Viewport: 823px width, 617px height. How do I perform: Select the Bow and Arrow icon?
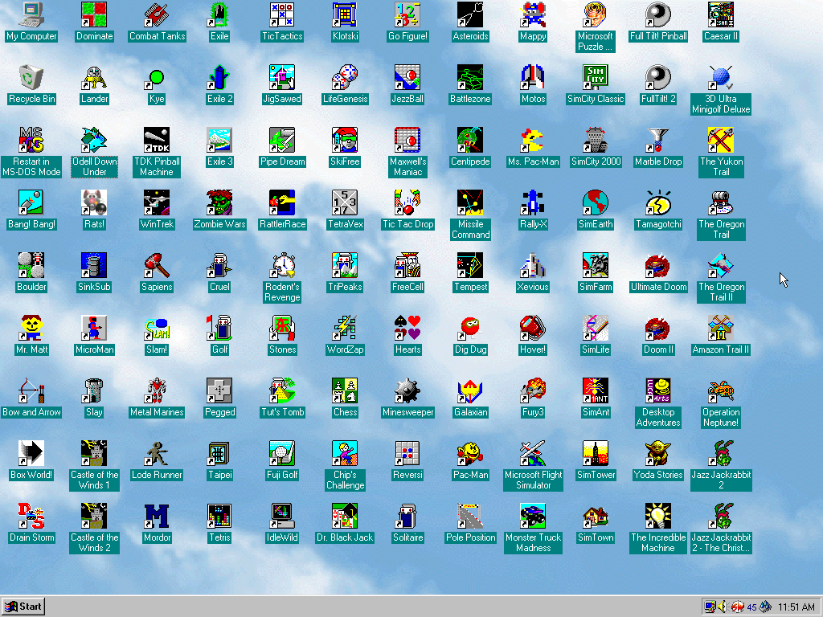(31, 390)
